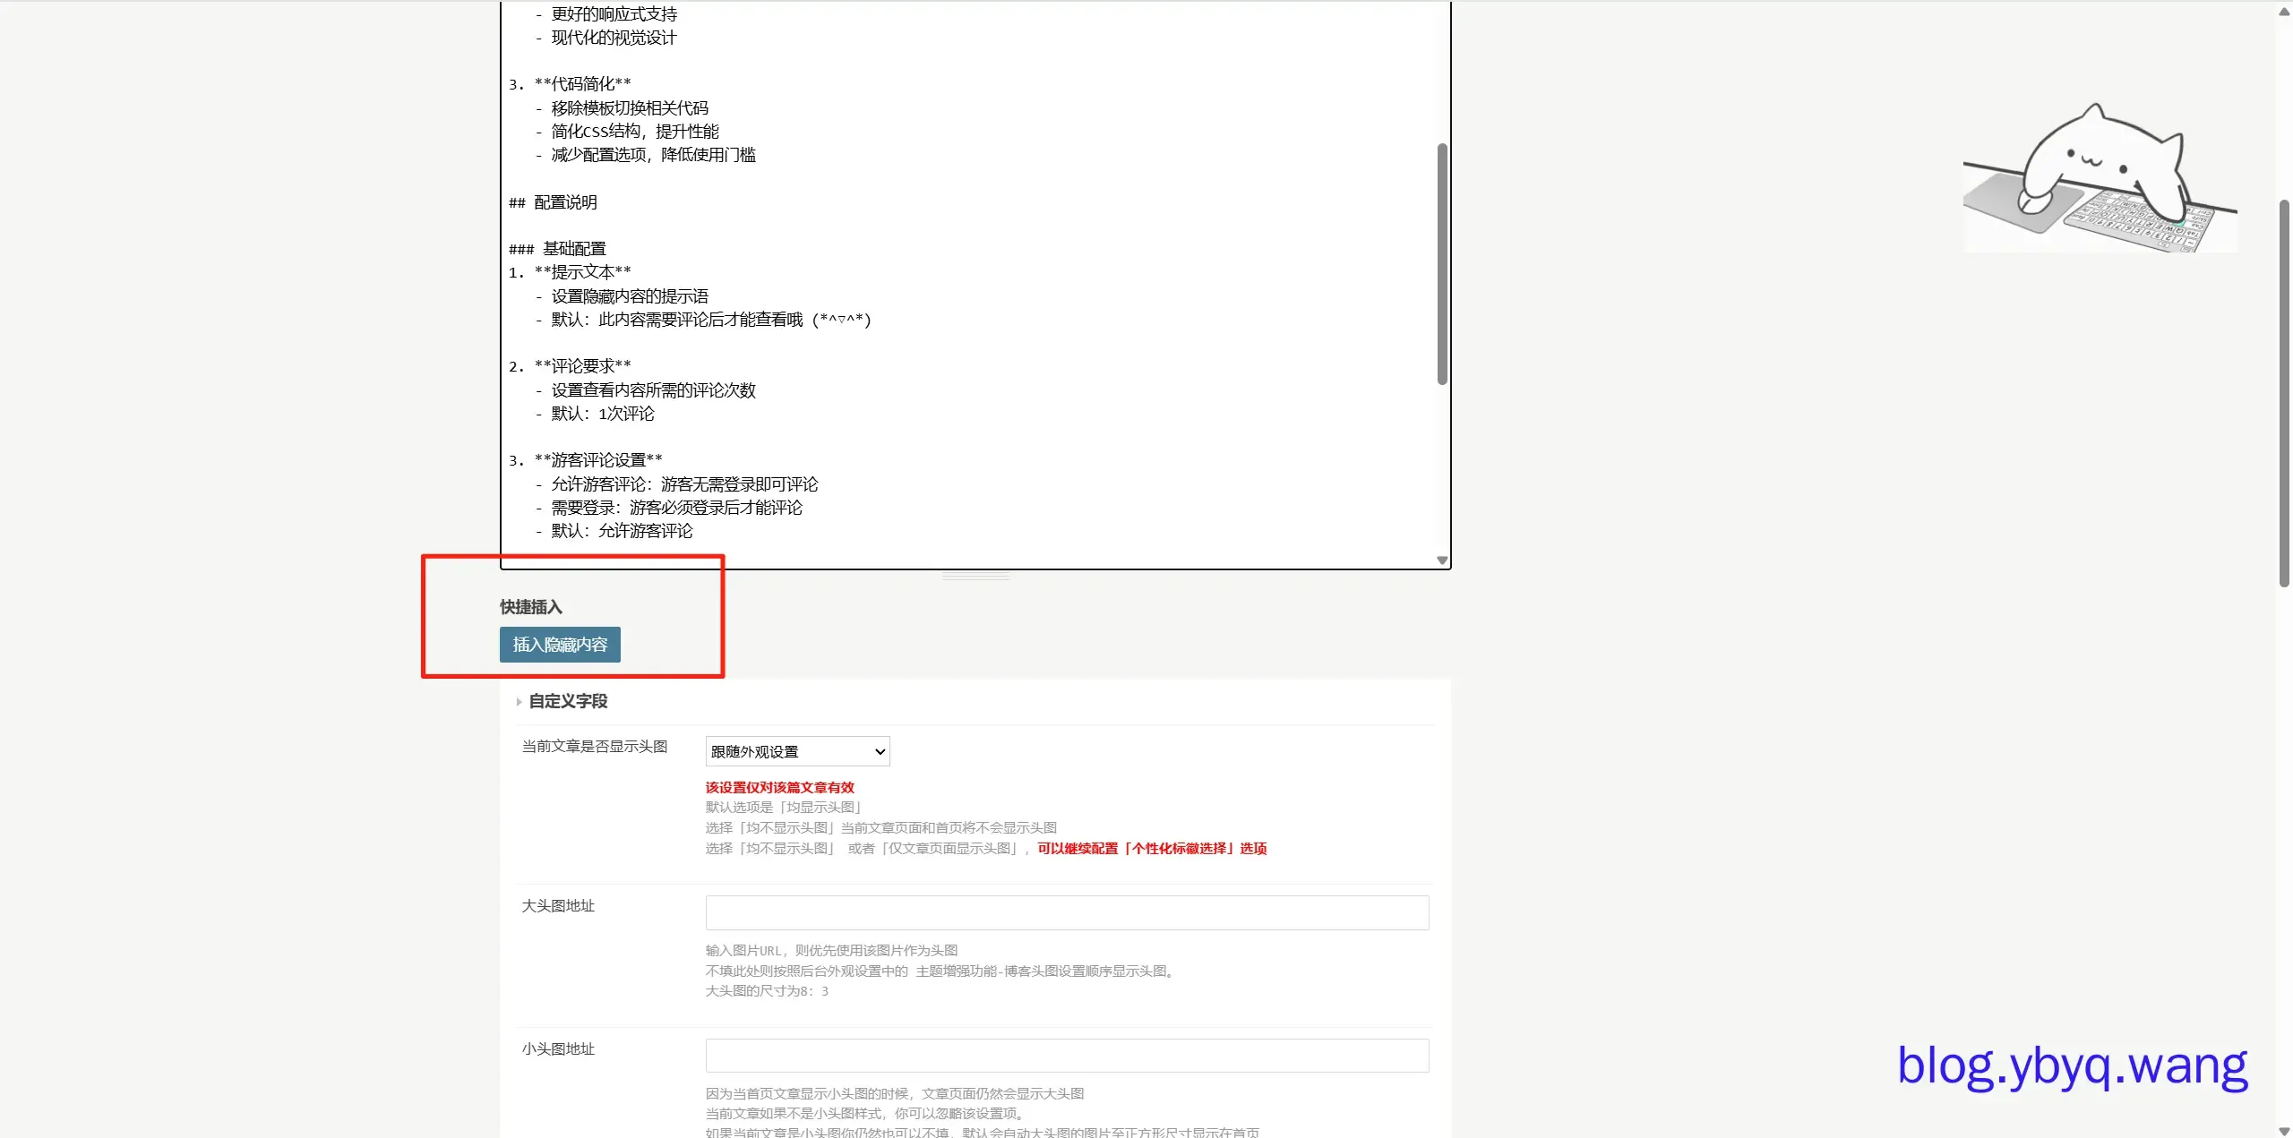2293x1138 pixels.
Task: Expand the 自定义字段 disclosure triangle
Action: click(519, 702)
